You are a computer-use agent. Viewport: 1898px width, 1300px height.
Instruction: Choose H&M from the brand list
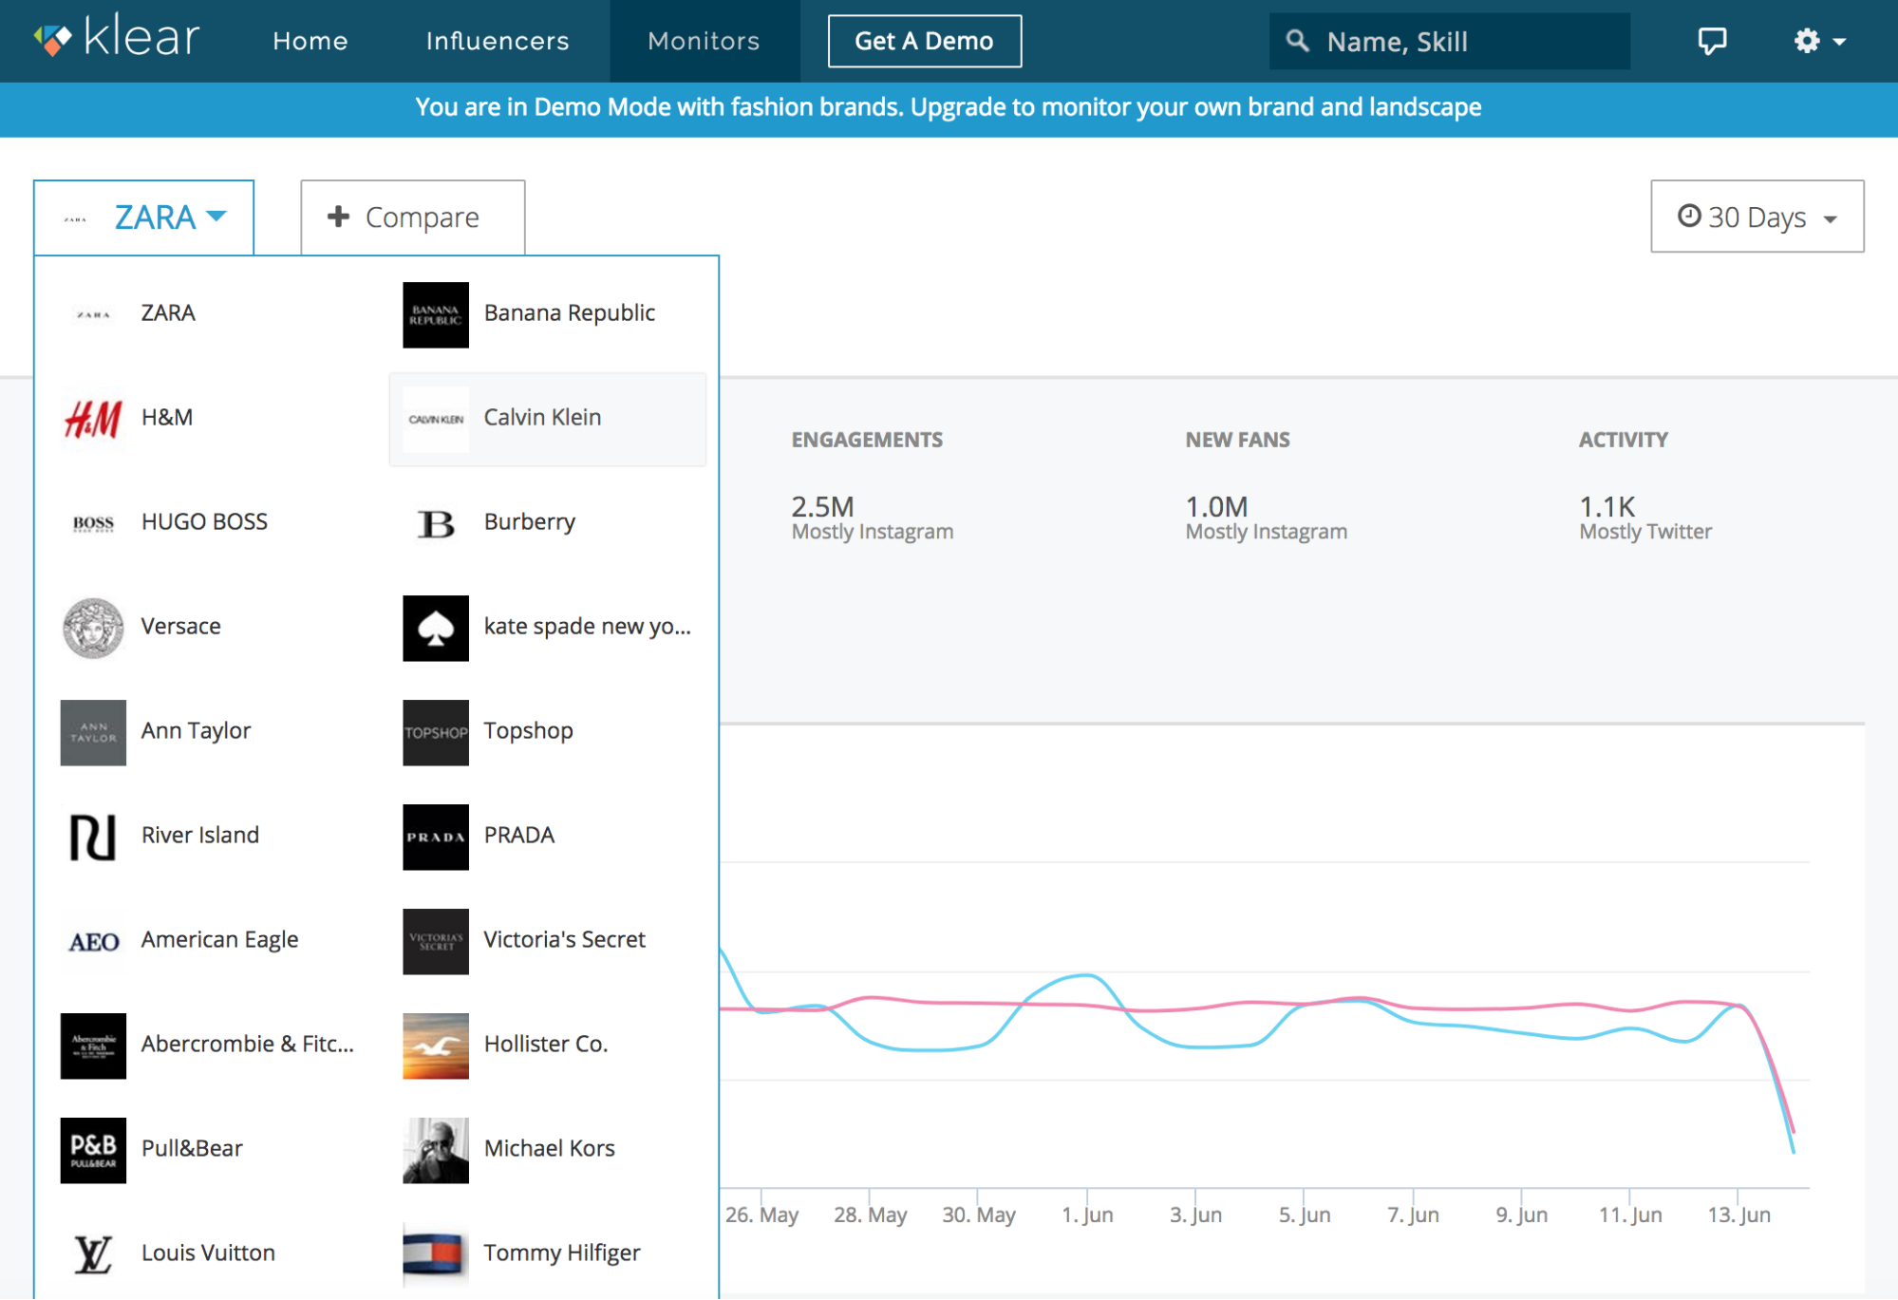[x=167, y=417]
